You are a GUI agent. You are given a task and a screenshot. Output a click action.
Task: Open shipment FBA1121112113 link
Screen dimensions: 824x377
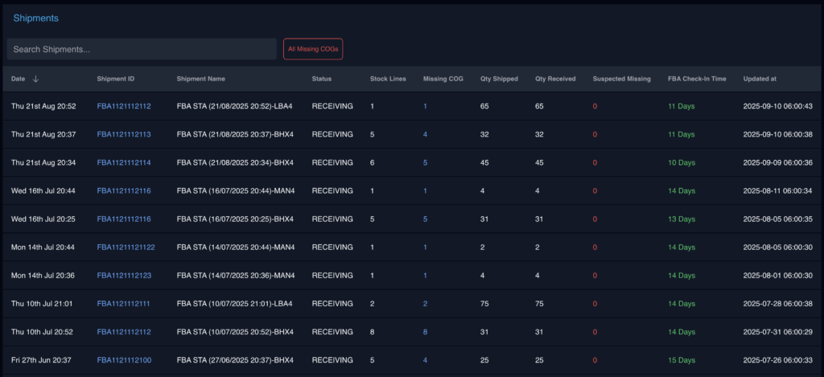click(123, 134)
